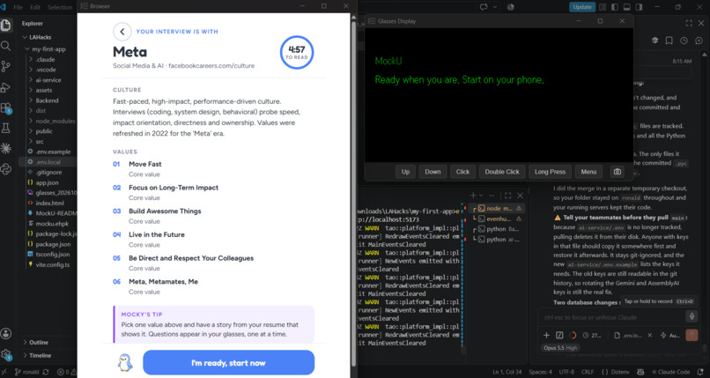This screenshot has height=378, width=710.
Task: Open the slash commands icon in Claude input
Action: click(559, 335)
